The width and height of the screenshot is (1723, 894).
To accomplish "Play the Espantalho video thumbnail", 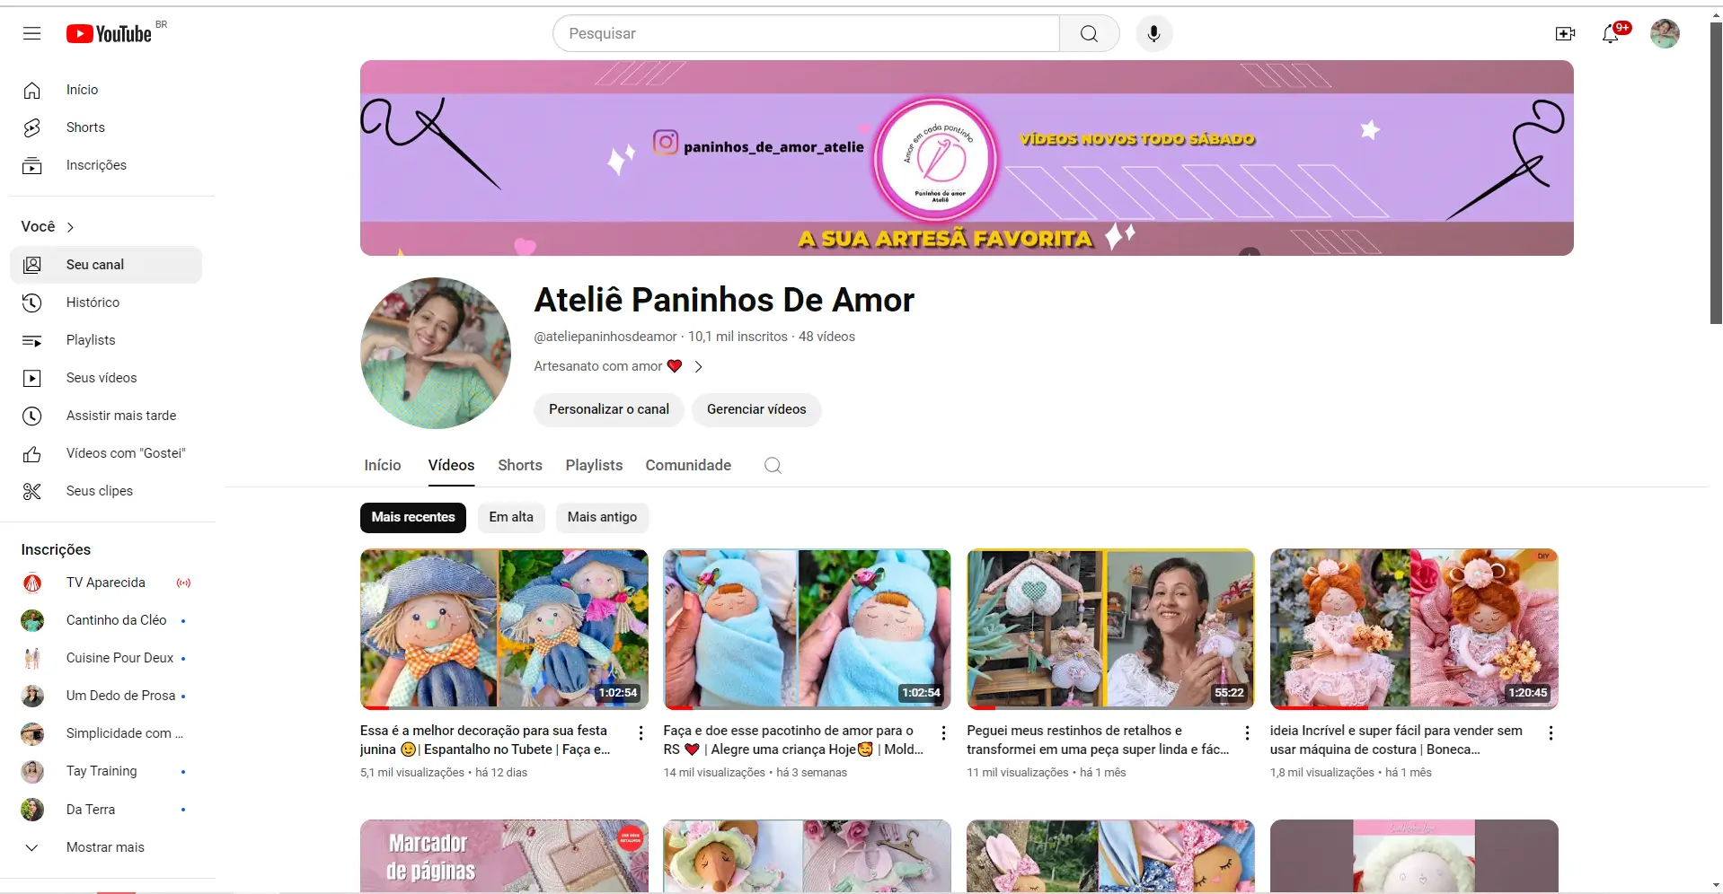I will pos(504,629).
